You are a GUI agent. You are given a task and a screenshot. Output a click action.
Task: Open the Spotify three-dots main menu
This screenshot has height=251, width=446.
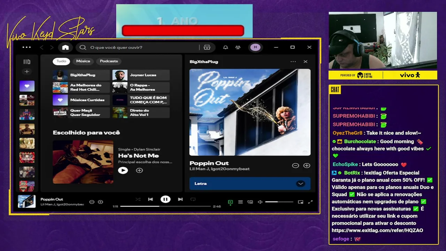click(x=26, y=47)
